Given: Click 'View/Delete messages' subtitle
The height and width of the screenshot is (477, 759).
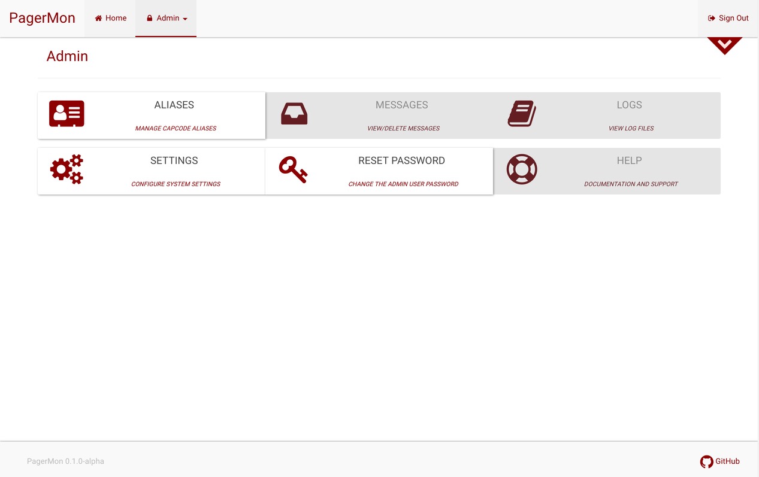Looking at the screenshot, I should click(403, 128).
